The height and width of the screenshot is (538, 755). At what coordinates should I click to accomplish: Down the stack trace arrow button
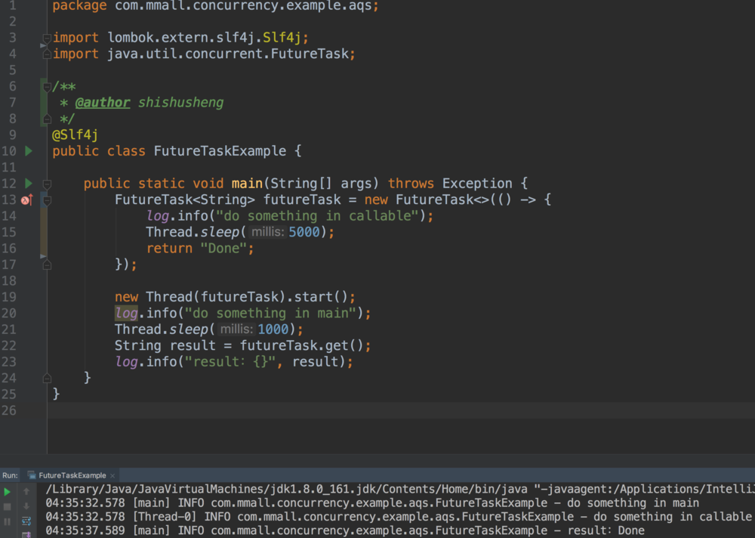[x=26, y=506]
